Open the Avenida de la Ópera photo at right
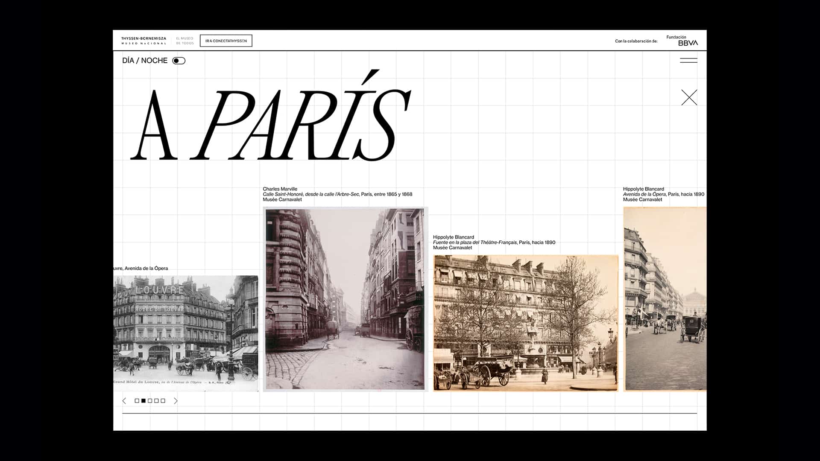This screenshot has height=461, width=820. click(665, 299)
